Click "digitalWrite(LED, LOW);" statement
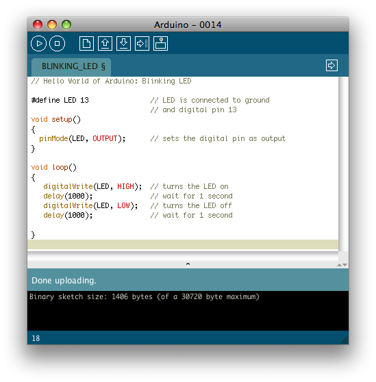Screen dimensions: 376x382 coord(90,205)
